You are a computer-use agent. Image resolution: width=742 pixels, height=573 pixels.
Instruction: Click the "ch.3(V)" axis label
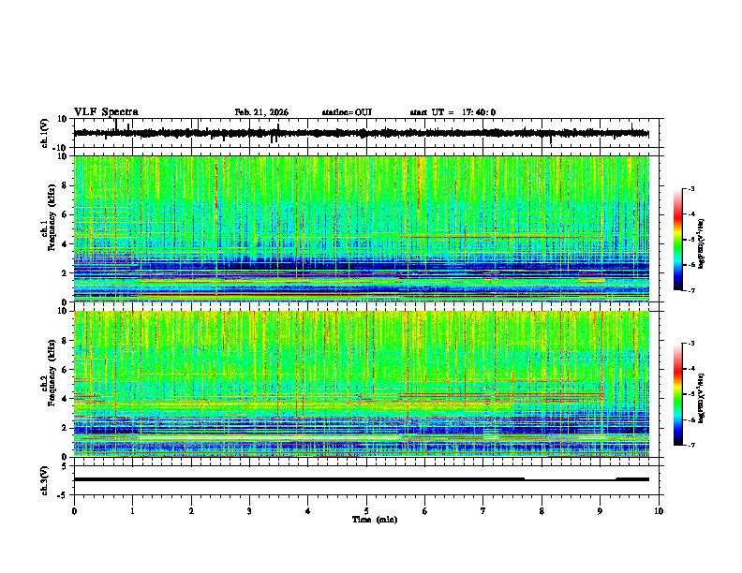point(45,480)
